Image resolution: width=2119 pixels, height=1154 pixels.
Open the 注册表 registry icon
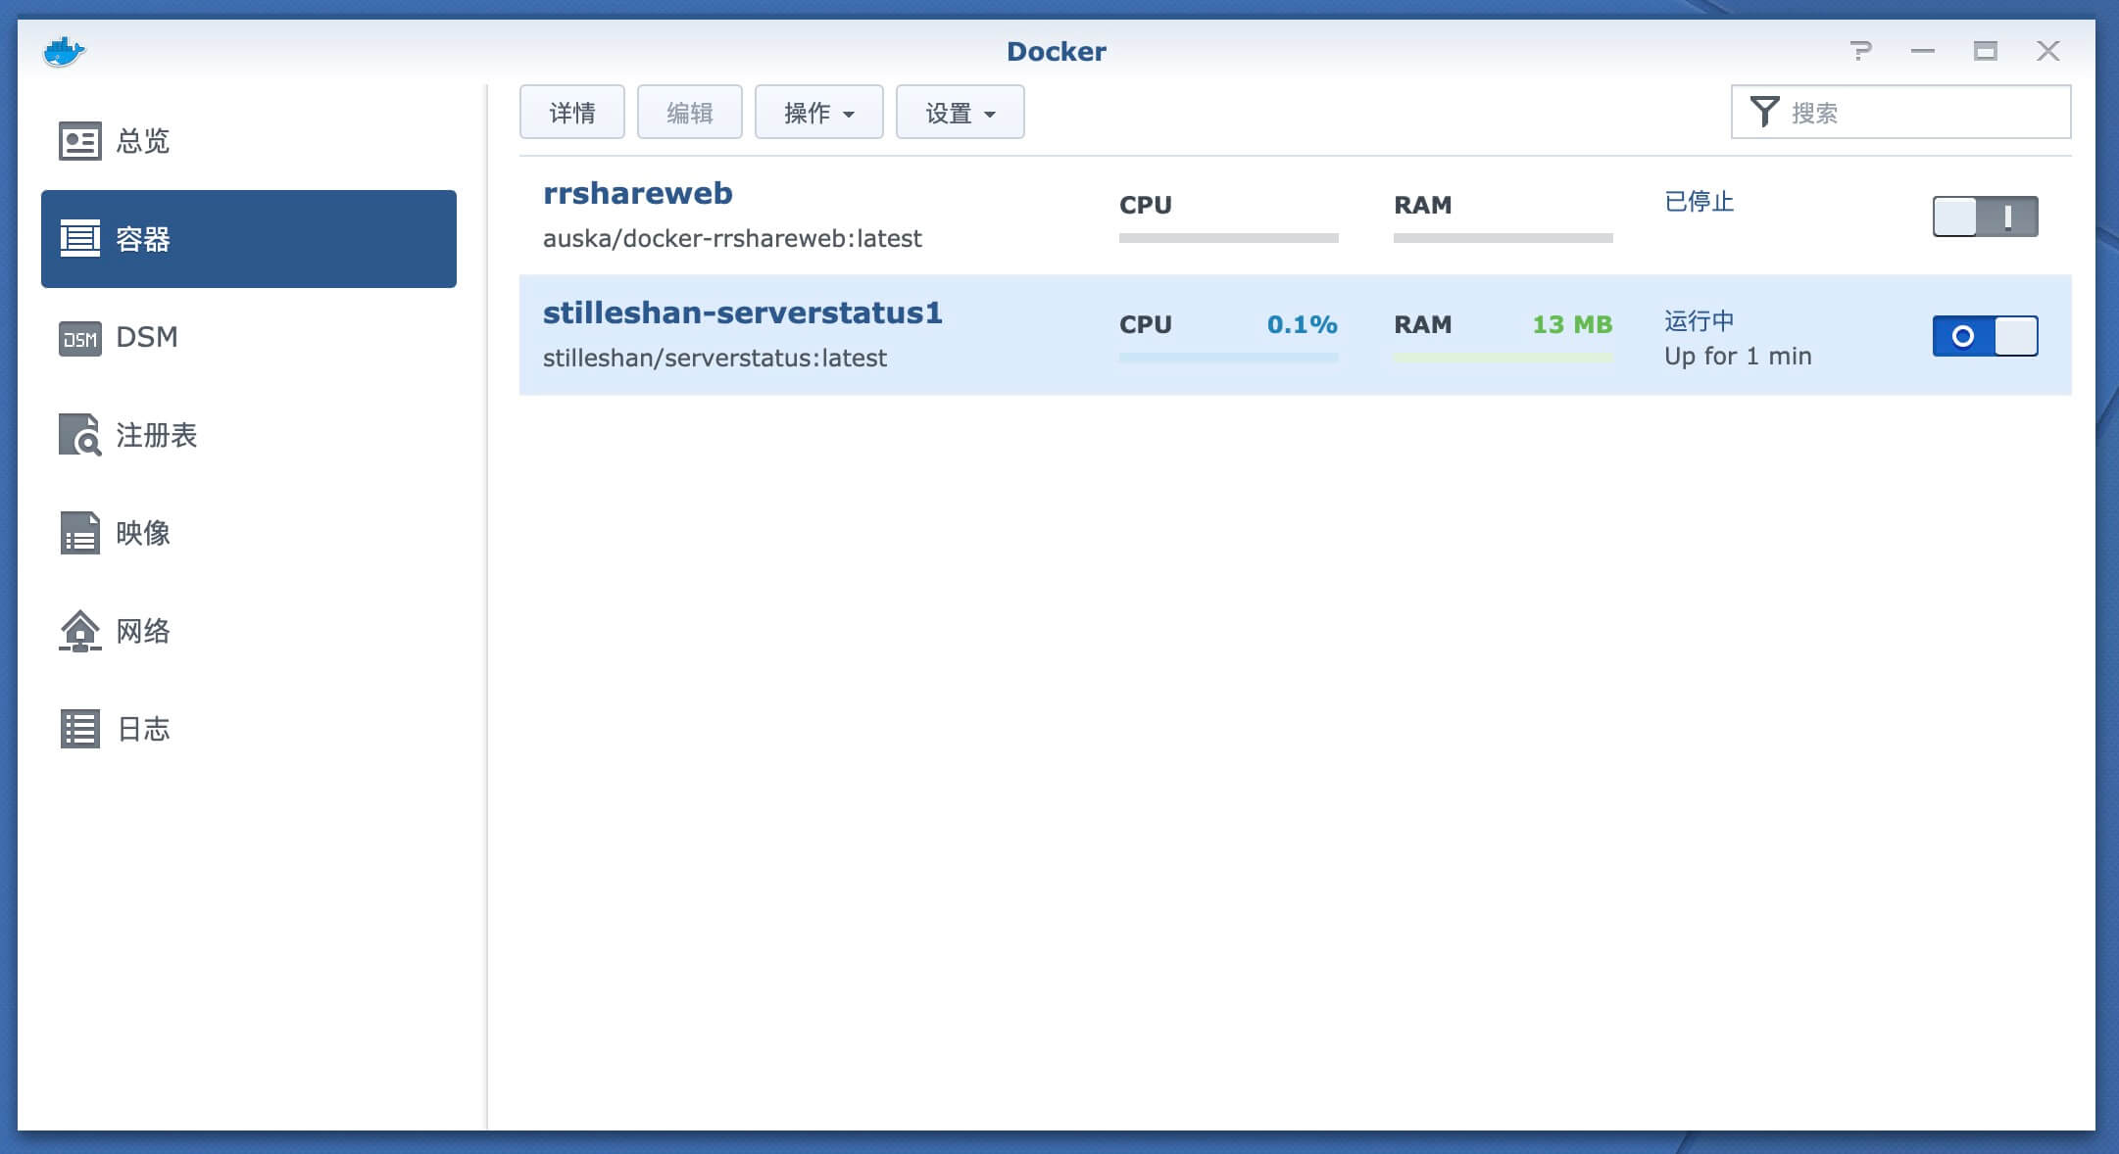pyautogui.click(x=79, y=435)
